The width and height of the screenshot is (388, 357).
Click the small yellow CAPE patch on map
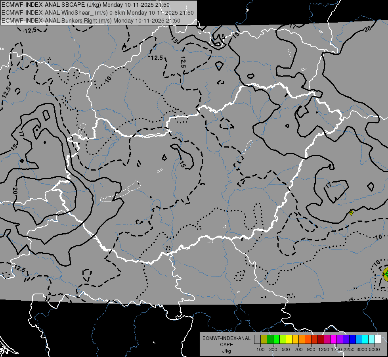(351, 212)
